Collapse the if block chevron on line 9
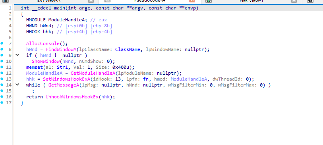Image resolution: width=323 pixels, height=145 pixels. tap(17, 55)
